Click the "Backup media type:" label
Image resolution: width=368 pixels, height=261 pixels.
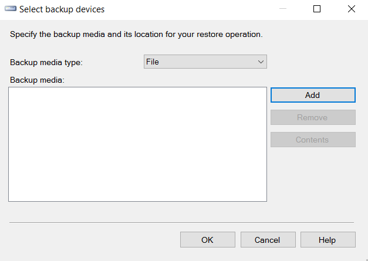coord(46,62)
